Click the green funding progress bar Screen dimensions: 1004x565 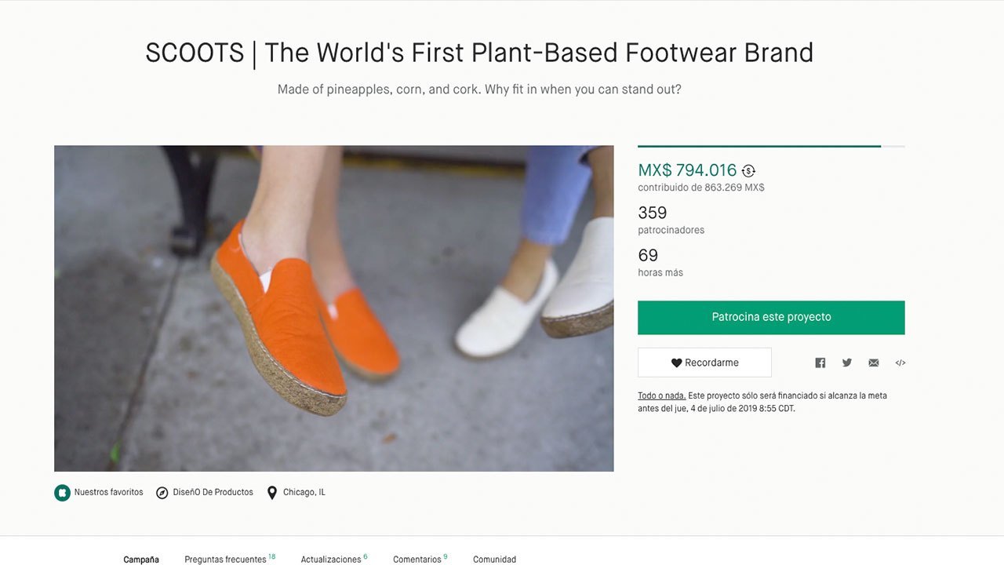click(x=758, y=146)
